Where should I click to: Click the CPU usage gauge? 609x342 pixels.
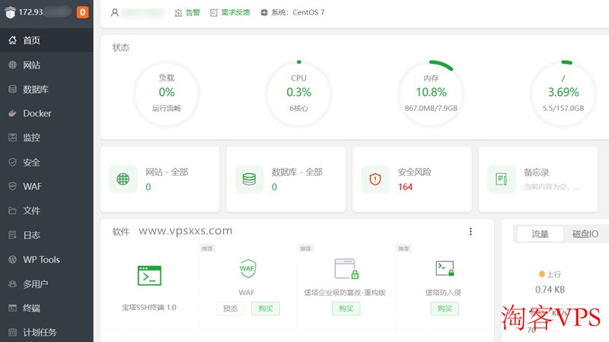(298, 93)
